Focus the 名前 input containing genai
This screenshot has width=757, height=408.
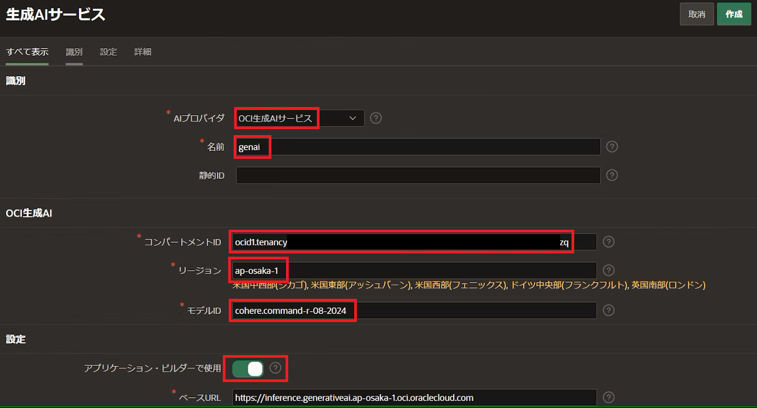tap(418, 146)
